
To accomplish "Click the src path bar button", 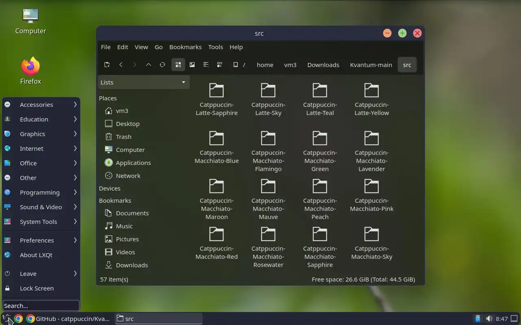I will pyautogui.click(x=407, y=65).
